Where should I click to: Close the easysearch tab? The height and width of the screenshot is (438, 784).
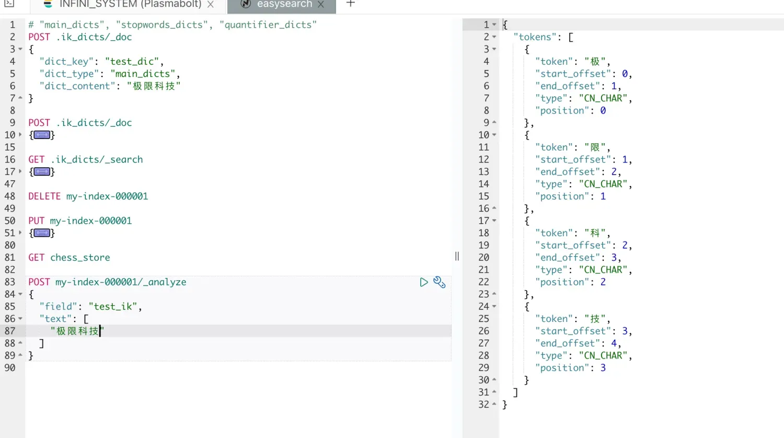click(x=321, y=4)
